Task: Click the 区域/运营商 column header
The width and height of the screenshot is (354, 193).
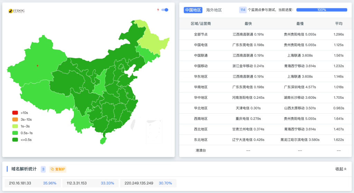Action: [x=201, y=24]
